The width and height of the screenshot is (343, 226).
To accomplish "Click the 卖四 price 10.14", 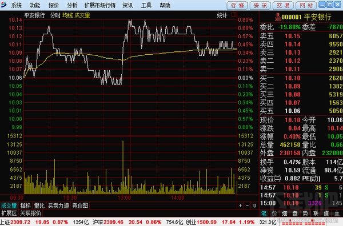I will [293, 45].
